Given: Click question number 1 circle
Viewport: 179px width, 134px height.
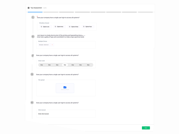Looking at the screenshot, I should [x=33, y=17].
